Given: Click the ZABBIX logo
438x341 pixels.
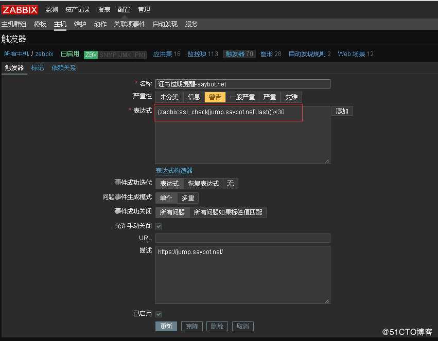Looking at the screenshot, I should coord(20,10).
